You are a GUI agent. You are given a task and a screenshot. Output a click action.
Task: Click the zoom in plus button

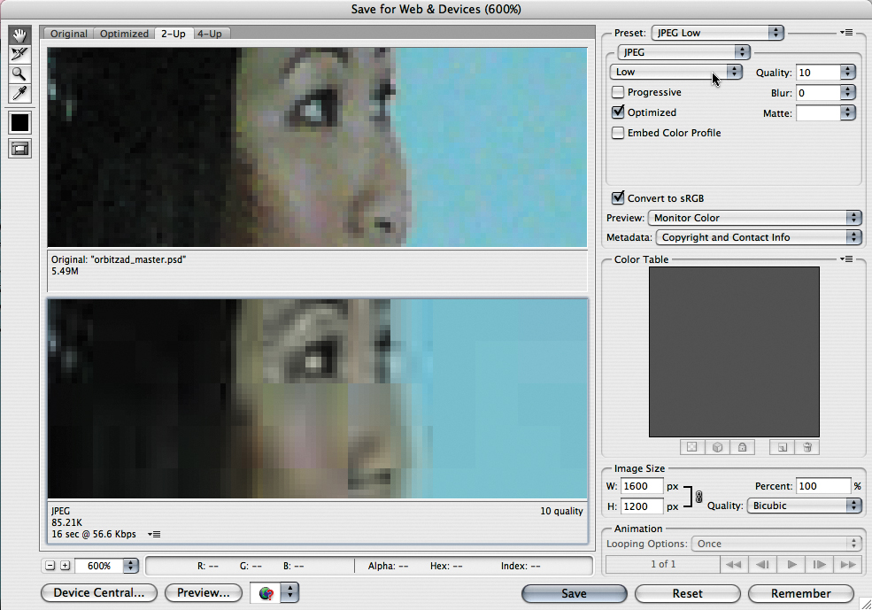(x=65, y=565)
